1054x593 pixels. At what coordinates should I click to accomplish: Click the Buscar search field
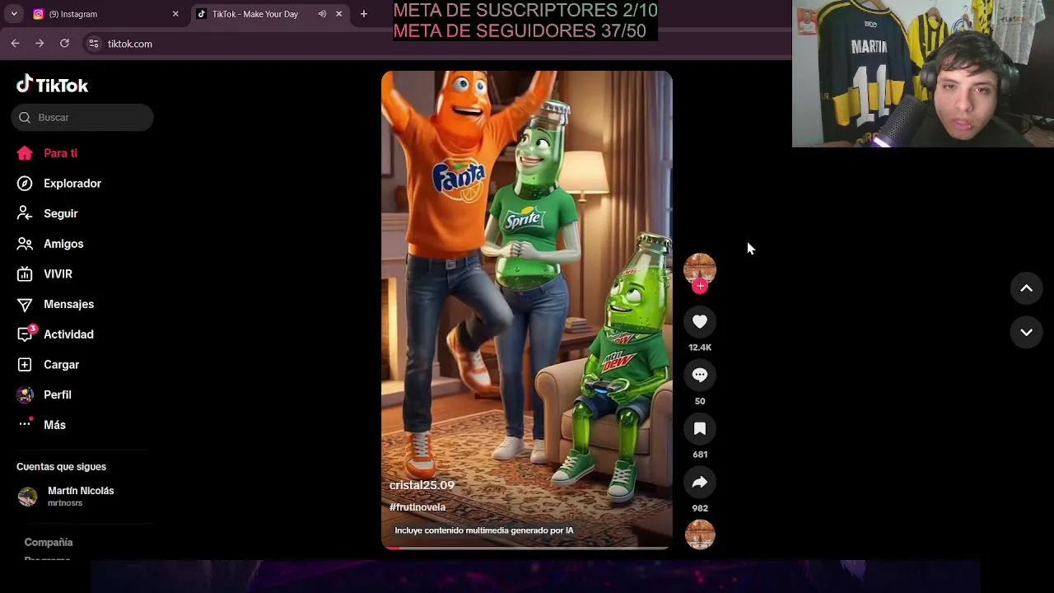82,117
